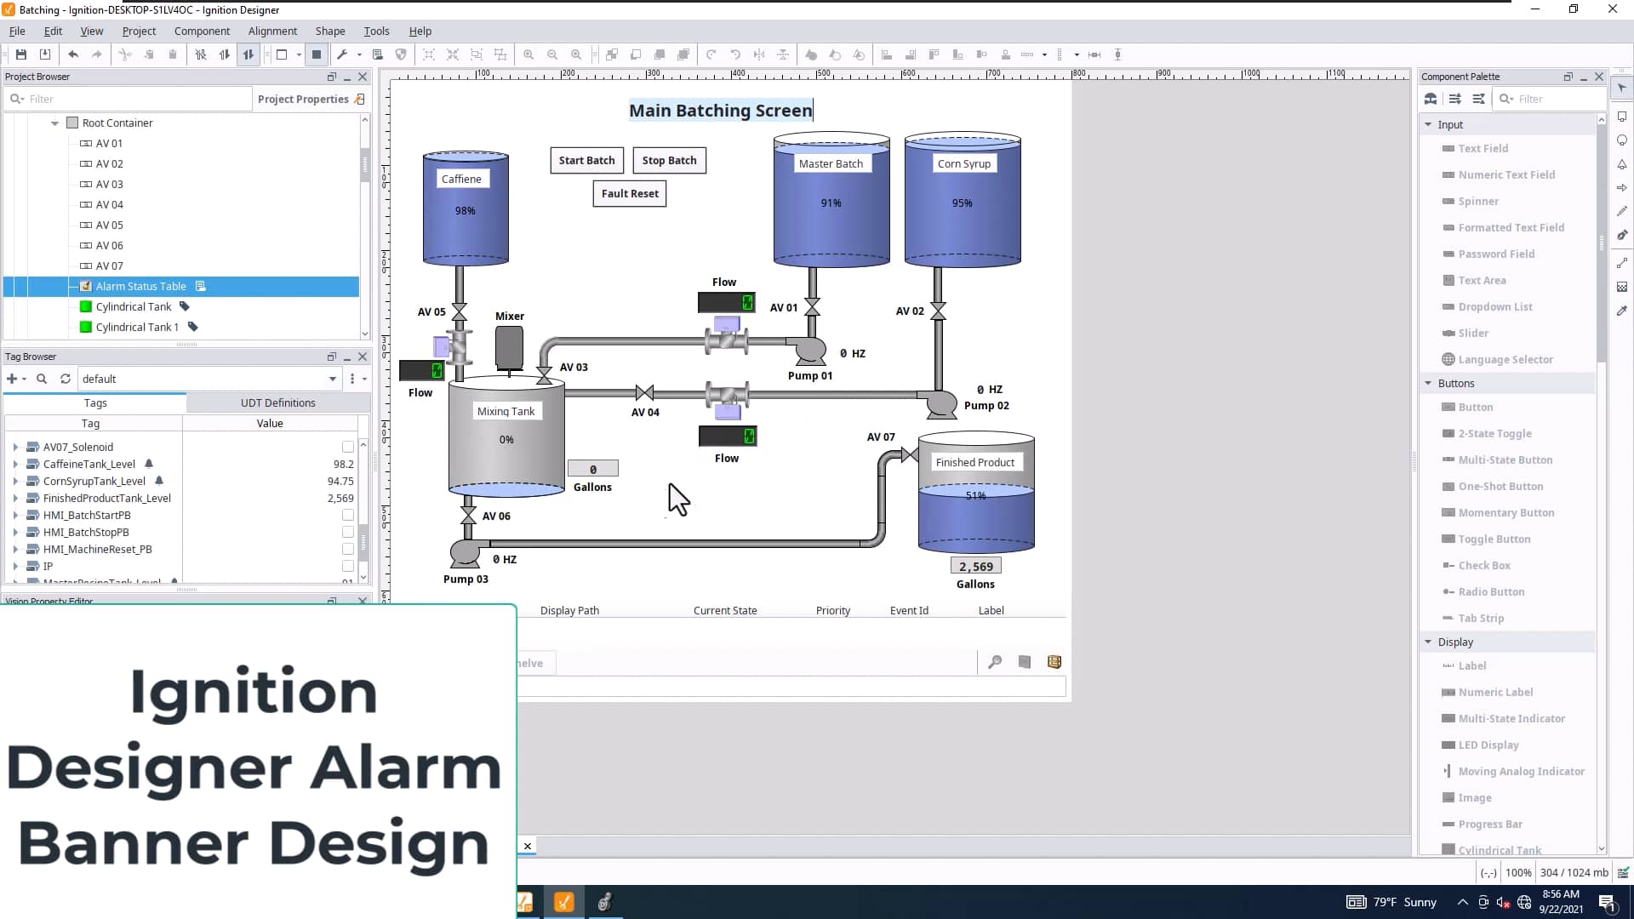Screen dimensions: 1634x919
Task: Select the Fault Reset button component
Action: pos(630,193)
